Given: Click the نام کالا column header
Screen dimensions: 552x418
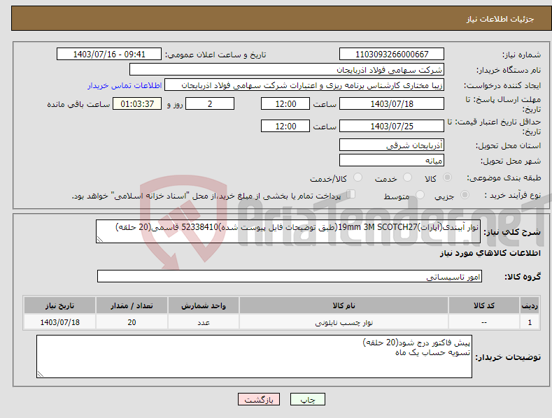Looking at the screenshot, I should (x=344, y=305).
